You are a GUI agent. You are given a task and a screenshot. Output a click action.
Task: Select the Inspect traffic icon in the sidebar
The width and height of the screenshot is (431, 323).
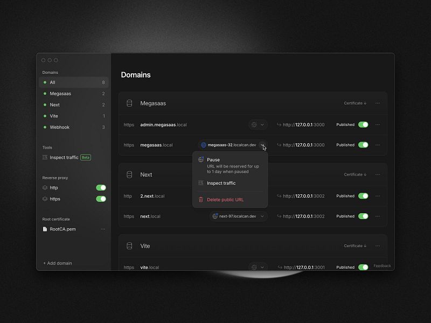point(45,157)
